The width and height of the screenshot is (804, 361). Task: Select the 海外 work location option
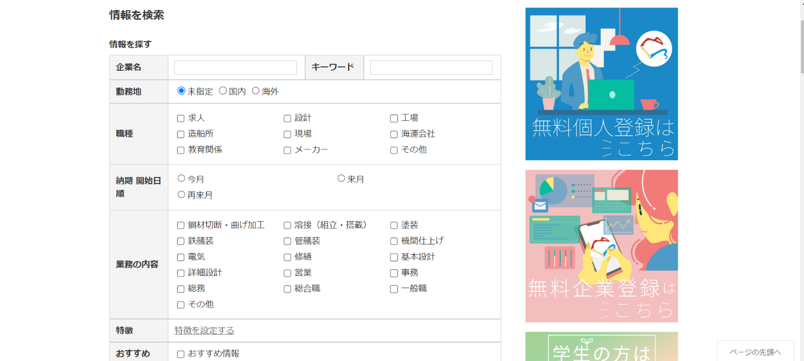[x=256, y=91]
